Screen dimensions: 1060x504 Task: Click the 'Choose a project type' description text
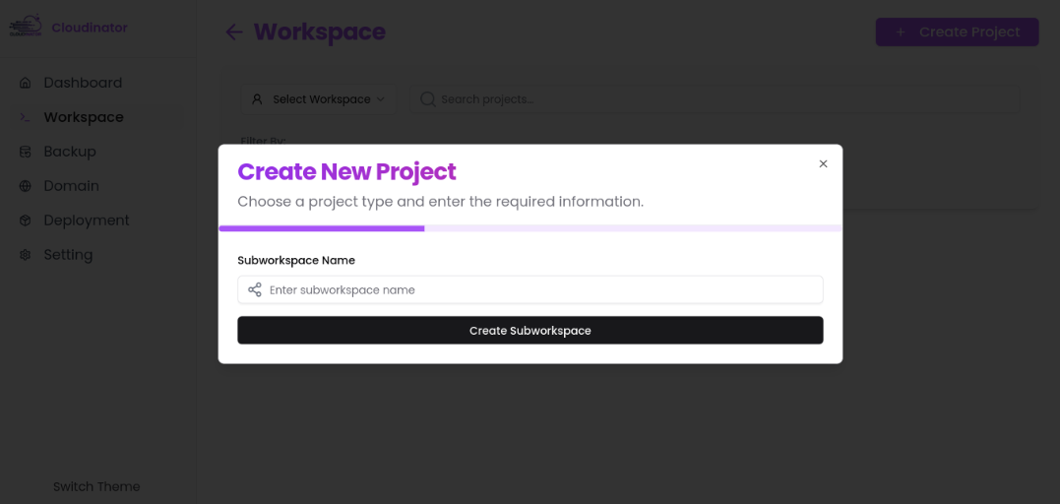[x=440, y=202]
